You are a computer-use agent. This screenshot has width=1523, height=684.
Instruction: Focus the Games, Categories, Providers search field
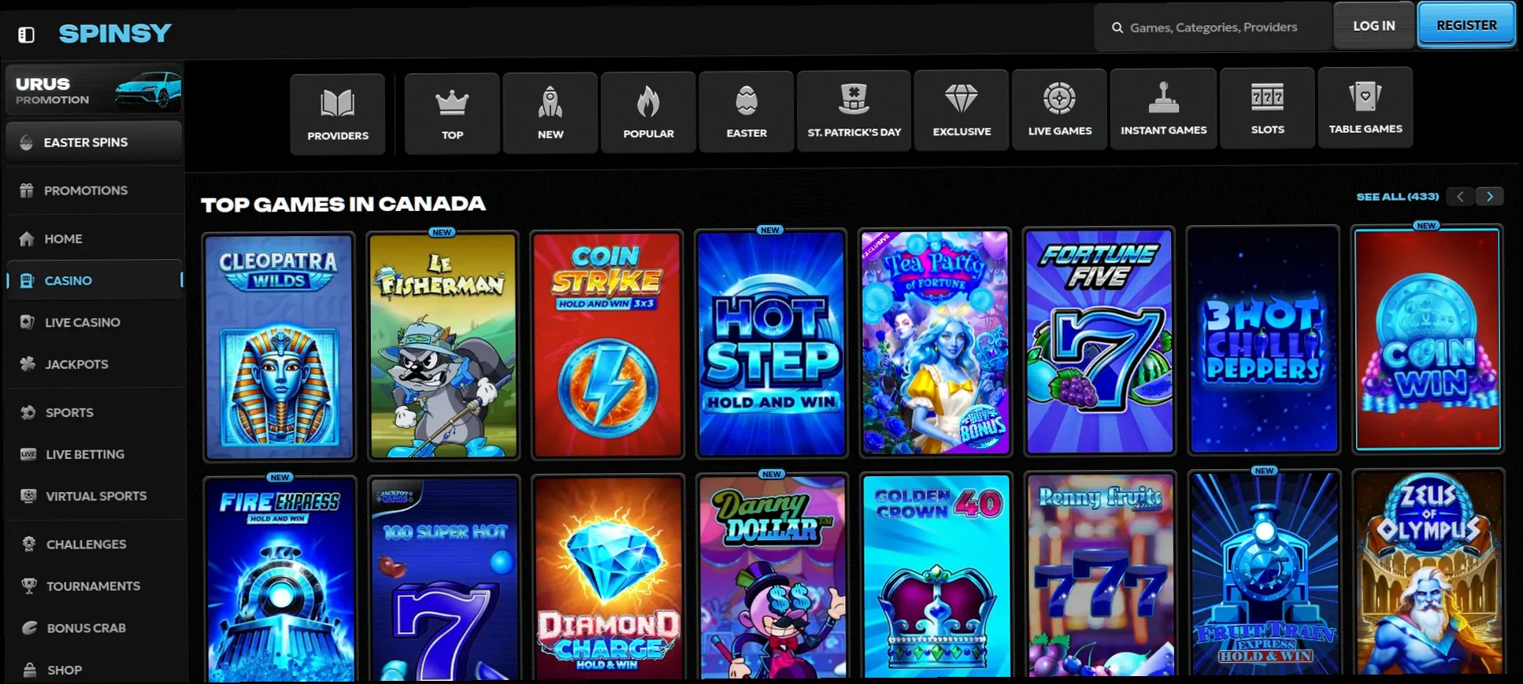coord(1212,28)
